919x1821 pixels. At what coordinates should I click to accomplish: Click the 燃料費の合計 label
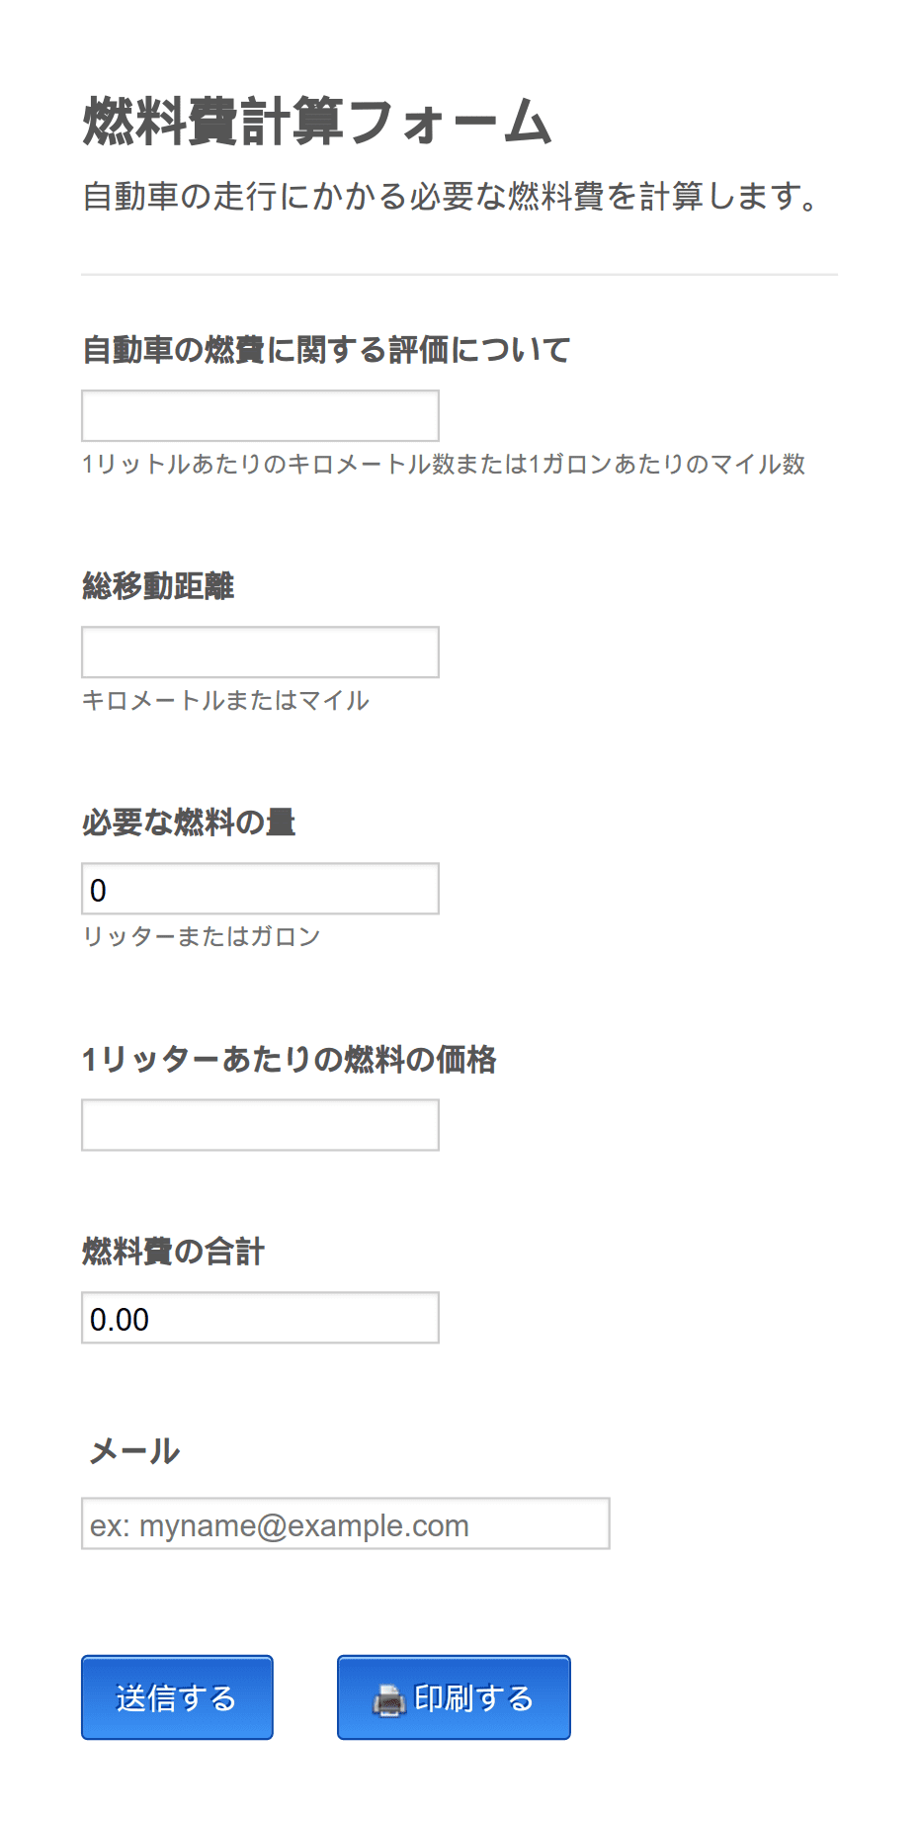[x=173, y=1252]
